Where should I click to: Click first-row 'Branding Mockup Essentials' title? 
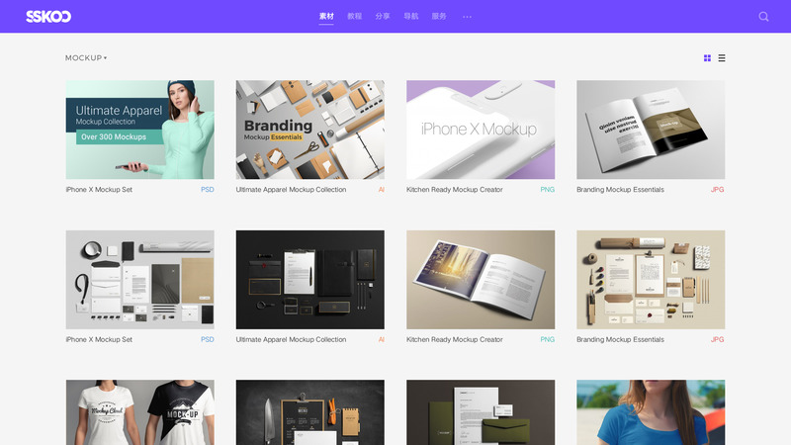[x=620, y=190]
